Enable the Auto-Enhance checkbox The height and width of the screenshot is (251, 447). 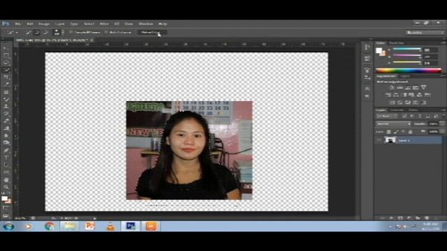106,33
